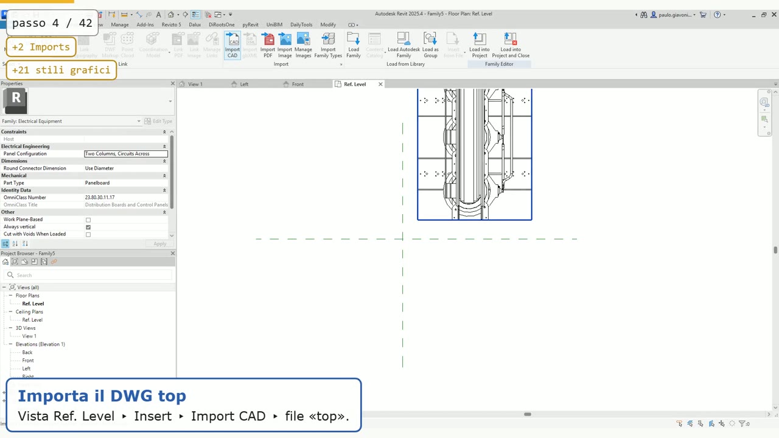Open the DailyTools ribbon tab
The image size is (779, 438).
301,25
